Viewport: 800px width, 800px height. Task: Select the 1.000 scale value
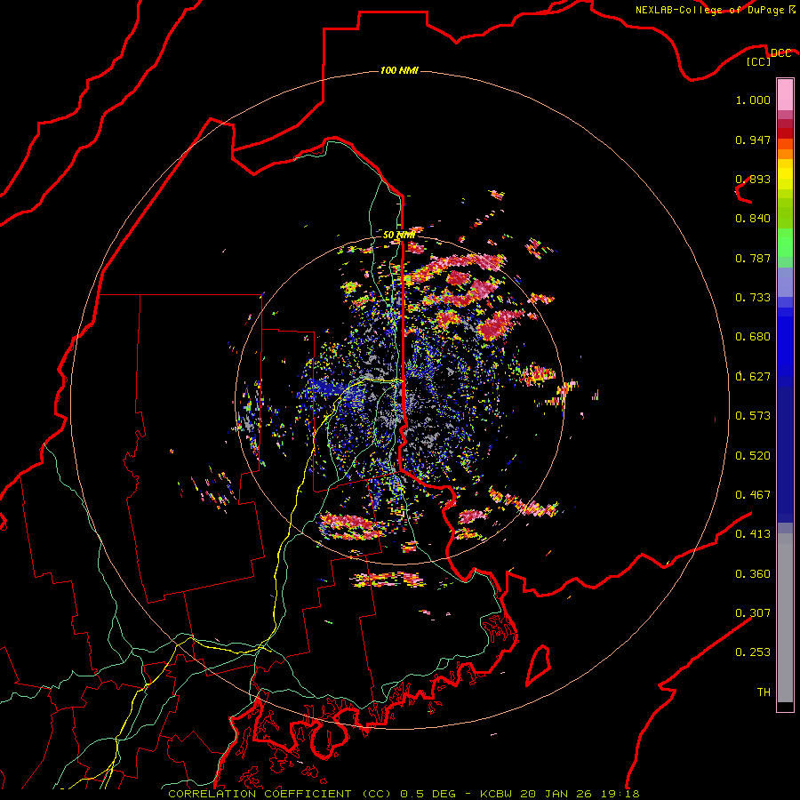point(753,100)
